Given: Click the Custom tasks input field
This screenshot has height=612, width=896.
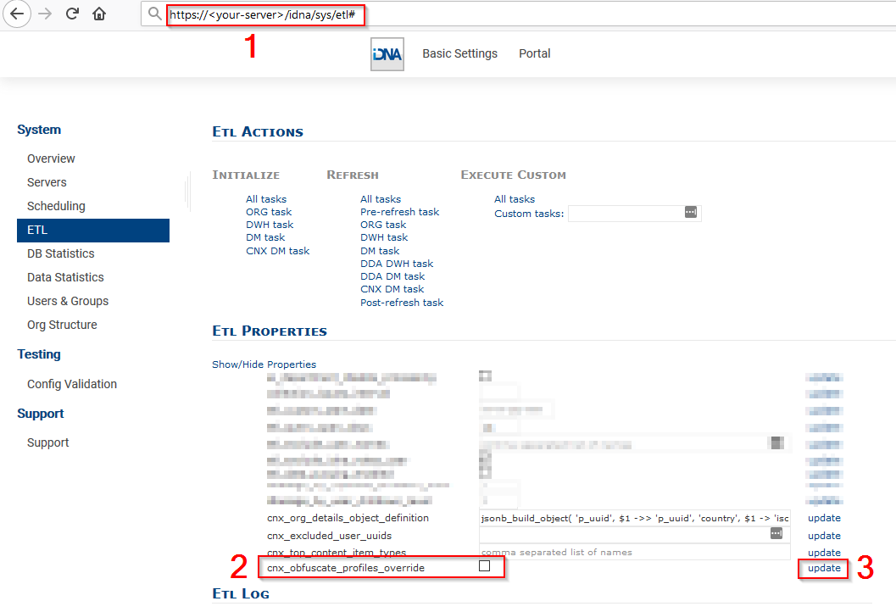Looking at the screenshot, I should pos(625,214).
